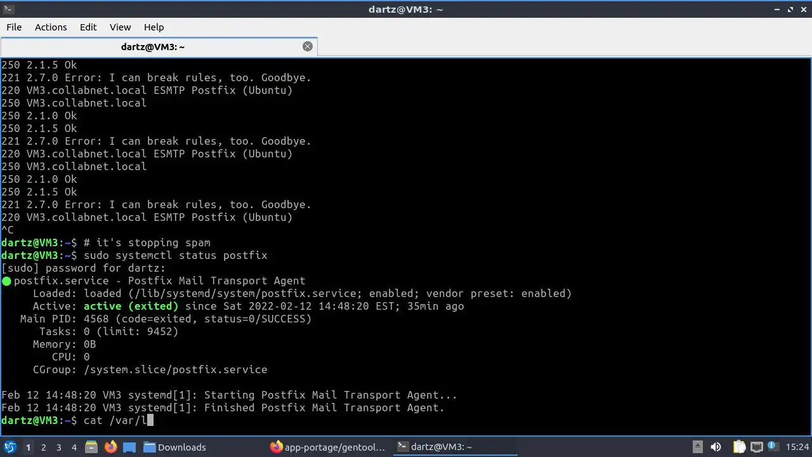This screenshot has width=812, height=457.
Task: Click the '^C' interrupt line
Action: coord(8,230)
